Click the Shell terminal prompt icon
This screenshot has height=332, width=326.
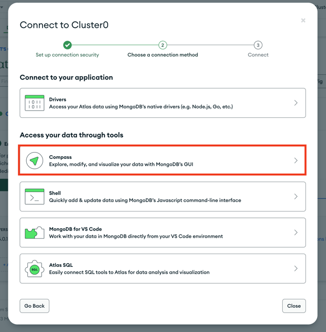tap(35, 196)
